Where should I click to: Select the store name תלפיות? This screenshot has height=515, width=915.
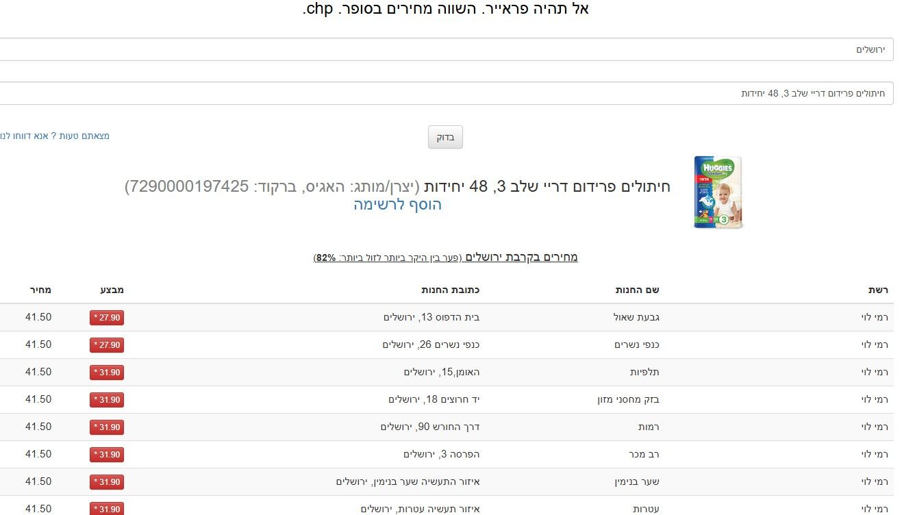tap(644, 372)
